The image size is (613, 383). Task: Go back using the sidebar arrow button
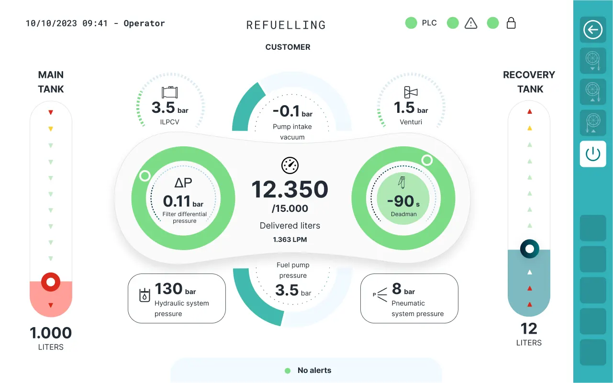click(x=593, y=30)
